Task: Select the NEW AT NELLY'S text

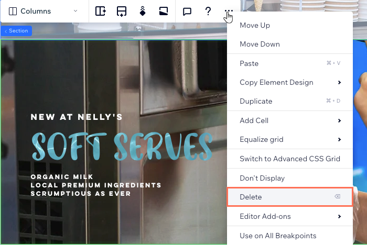Action: 77,117
